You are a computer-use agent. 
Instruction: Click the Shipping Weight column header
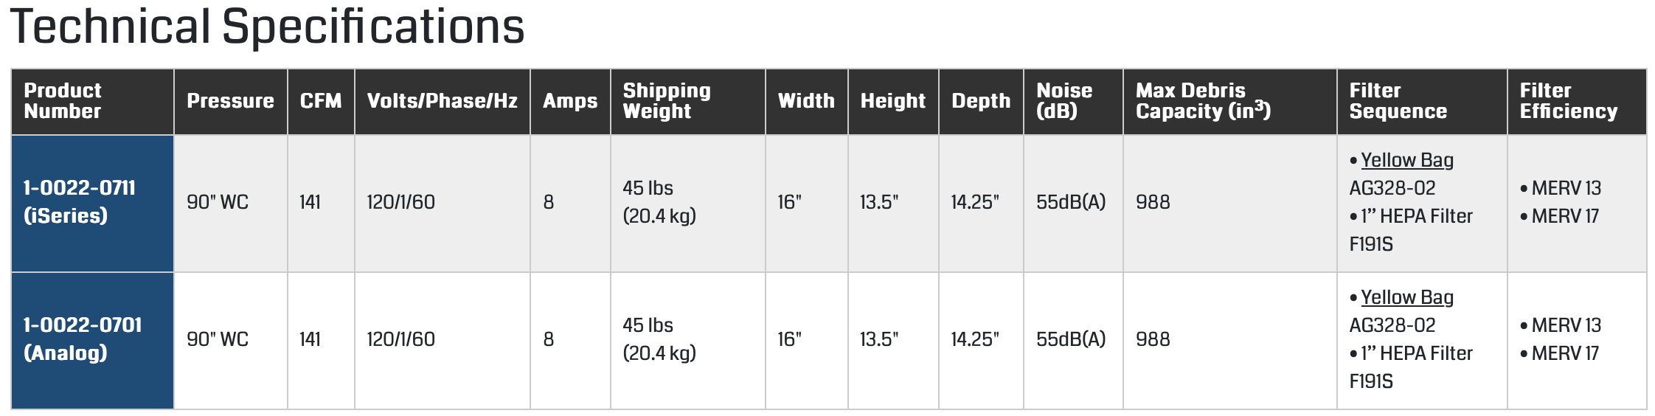coord(667,101)
